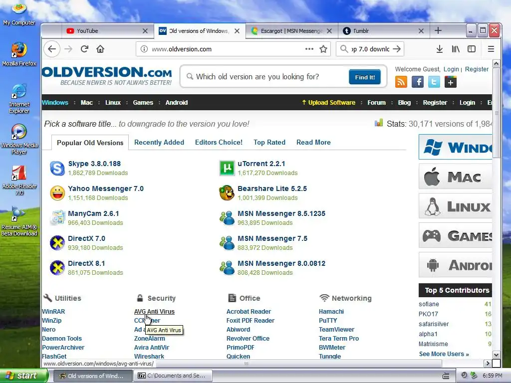Select Android in the site navigation
This screenshot has height=383, width=511.
click(176, 103)
